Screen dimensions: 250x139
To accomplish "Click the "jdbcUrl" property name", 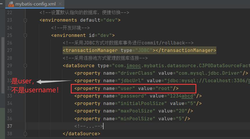I will pos(131,81).
